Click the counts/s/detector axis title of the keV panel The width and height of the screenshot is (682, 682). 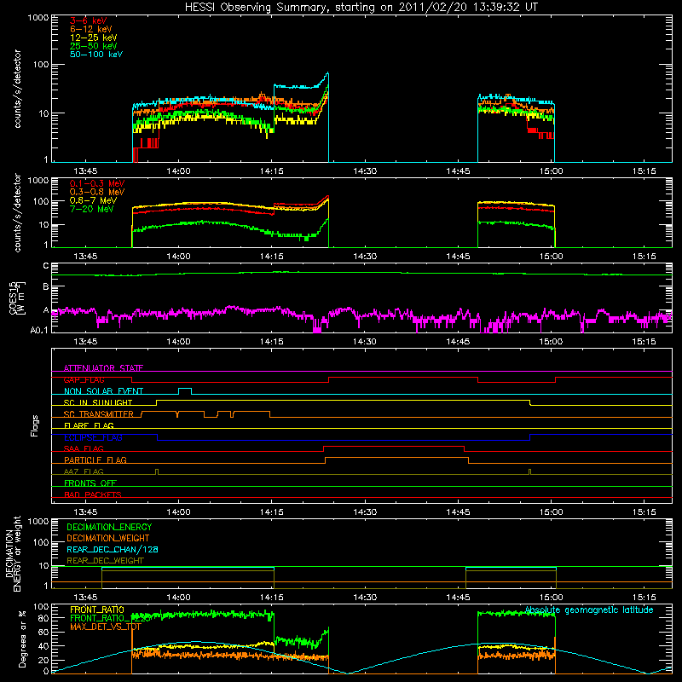(x=17, y=89)
